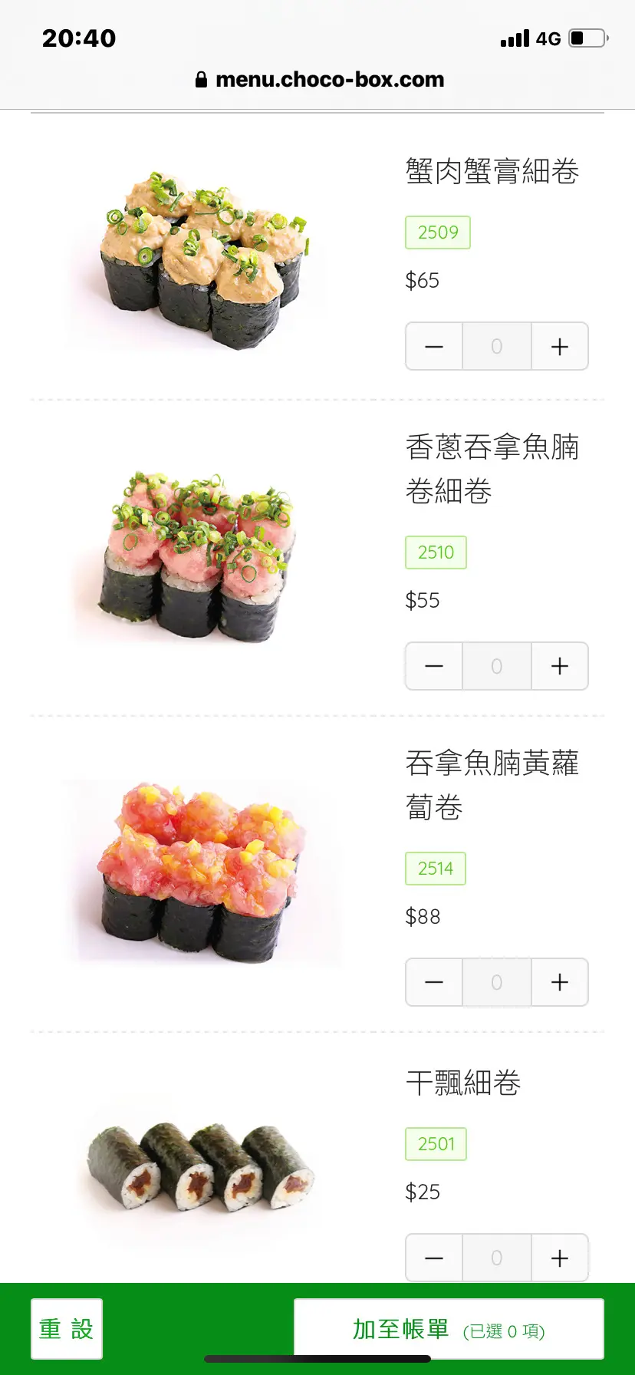635x1375 pixels.
Task: Select quantity field of $88 item
Action: pos(497,982)
